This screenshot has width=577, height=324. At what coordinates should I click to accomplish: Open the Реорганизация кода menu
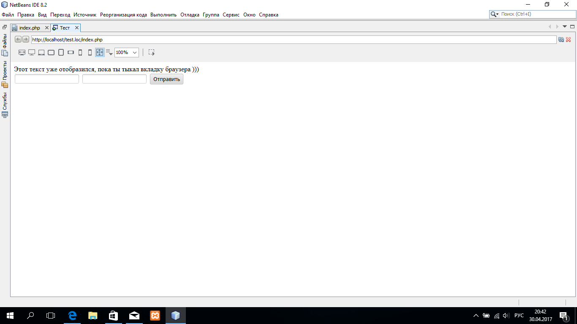click(x=123, y=15)
